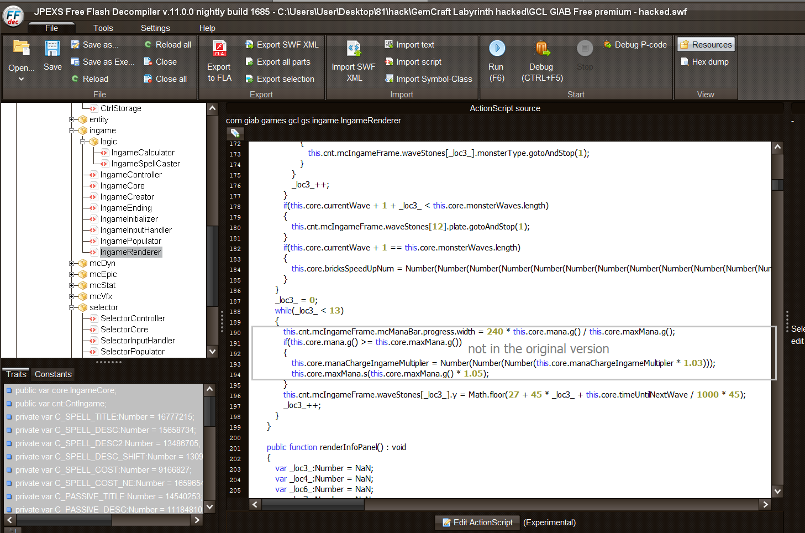Image resolution: width=805 pixels, height=533 pixels.
Task: Click the JPEXS FFDec application logo
Action: coord(13,15)
